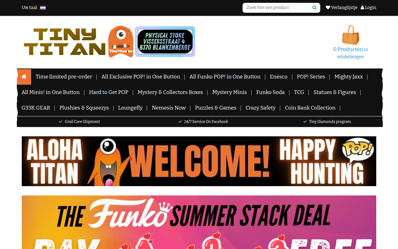Open Verlanglijstje wishlist link
The height and width of the screenshot is (249, 398).
click(341, 7)
